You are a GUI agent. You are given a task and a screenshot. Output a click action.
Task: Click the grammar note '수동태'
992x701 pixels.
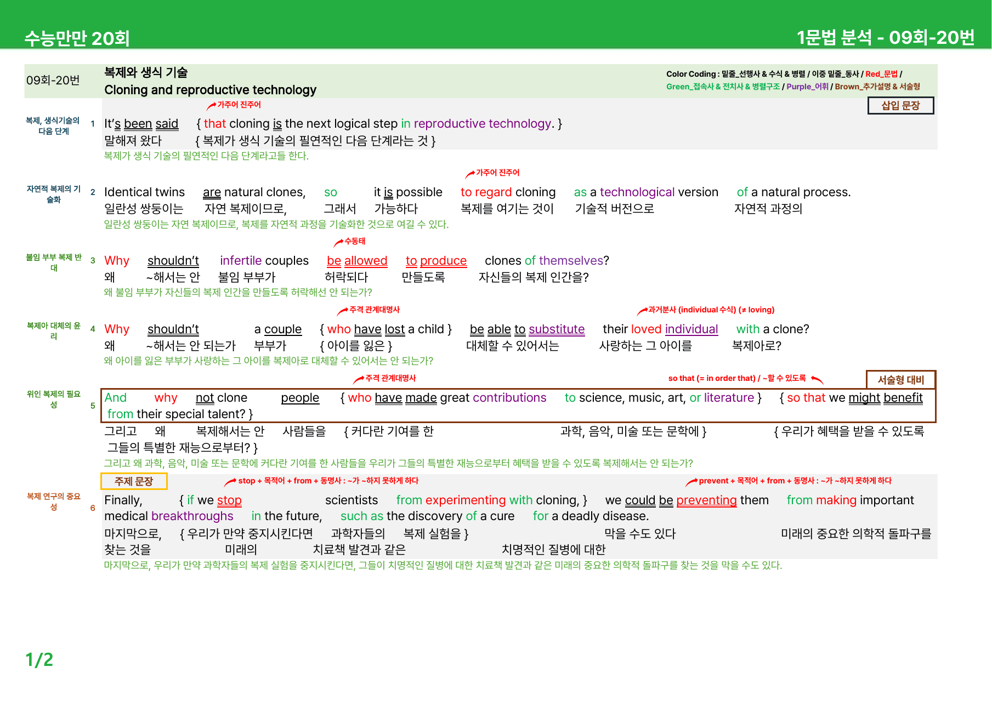[x=355, y=241]
